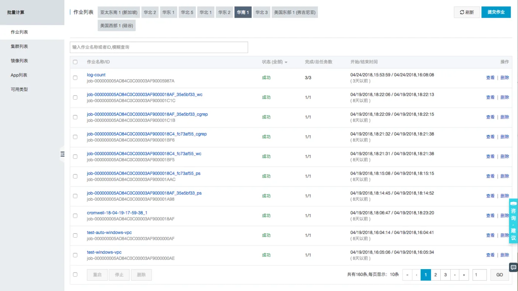Open the 35e5bf33_ps job link

[x=144, y=193]
